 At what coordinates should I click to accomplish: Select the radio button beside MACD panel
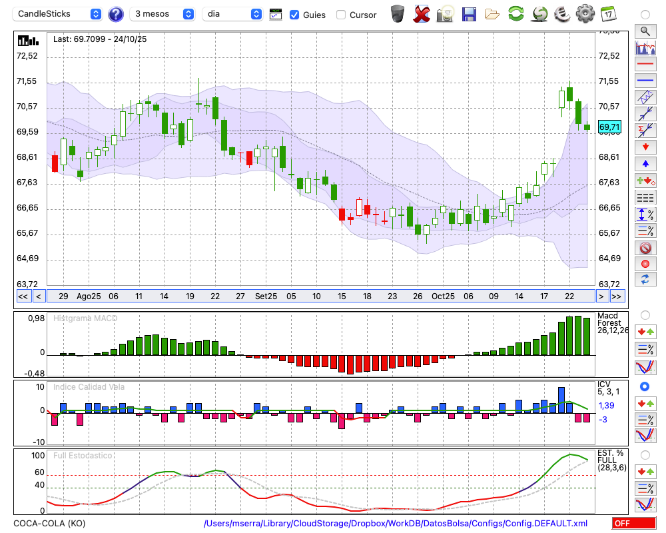[645, 314]
